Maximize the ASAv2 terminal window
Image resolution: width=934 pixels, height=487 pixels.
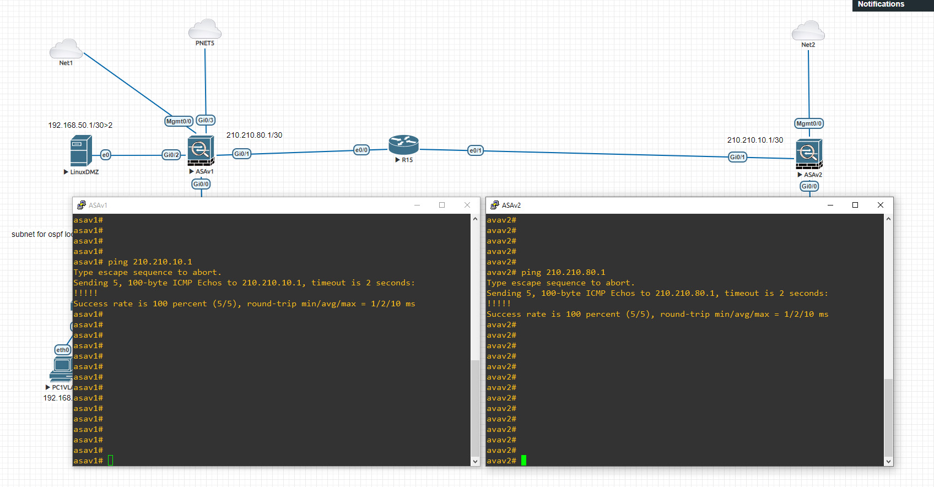coord(855,205)
